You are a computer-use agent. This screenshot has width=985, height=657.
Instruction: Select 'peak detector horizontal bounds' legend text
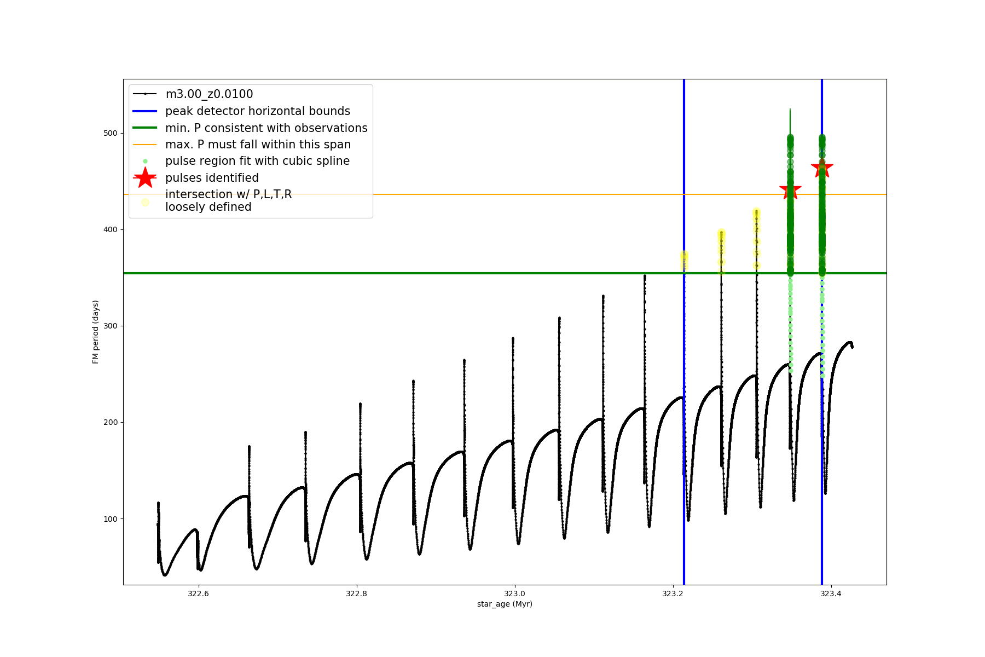(258, 111)
